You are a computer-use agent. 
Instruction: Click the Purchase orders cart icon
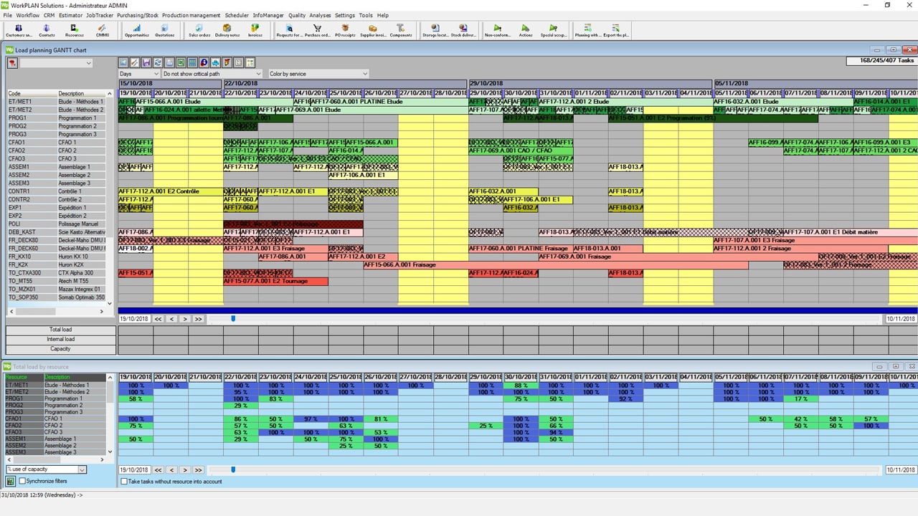(x=318, y=29)
